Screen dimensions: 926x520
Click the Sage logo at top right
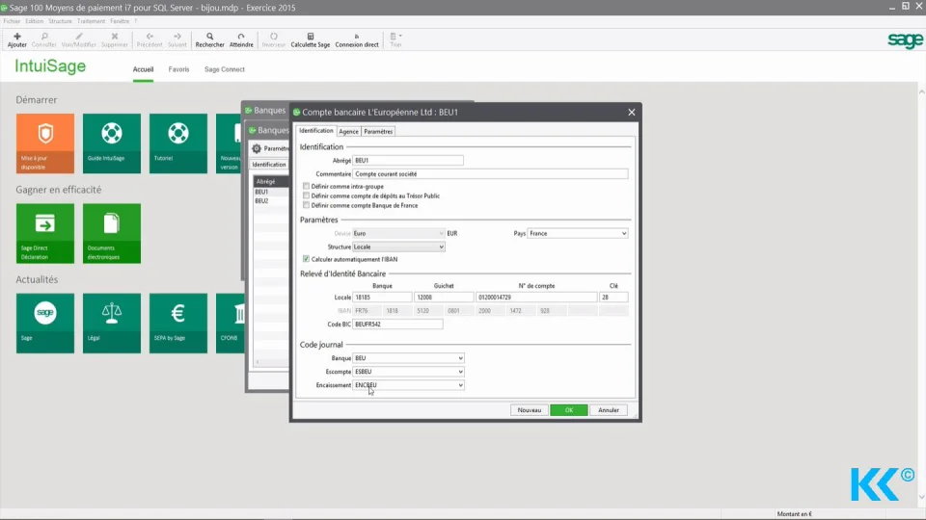[x=905, y=40]
